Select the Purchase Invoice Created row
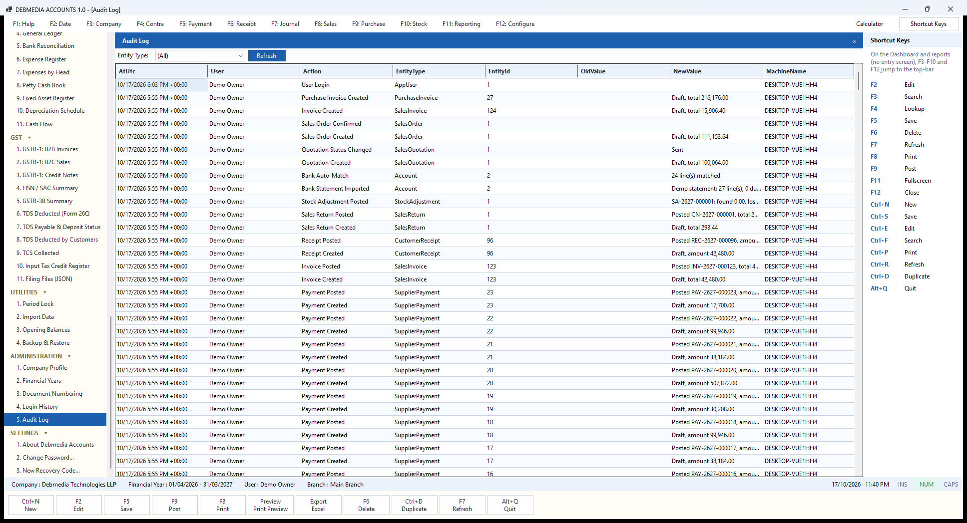 pos(484,98)
